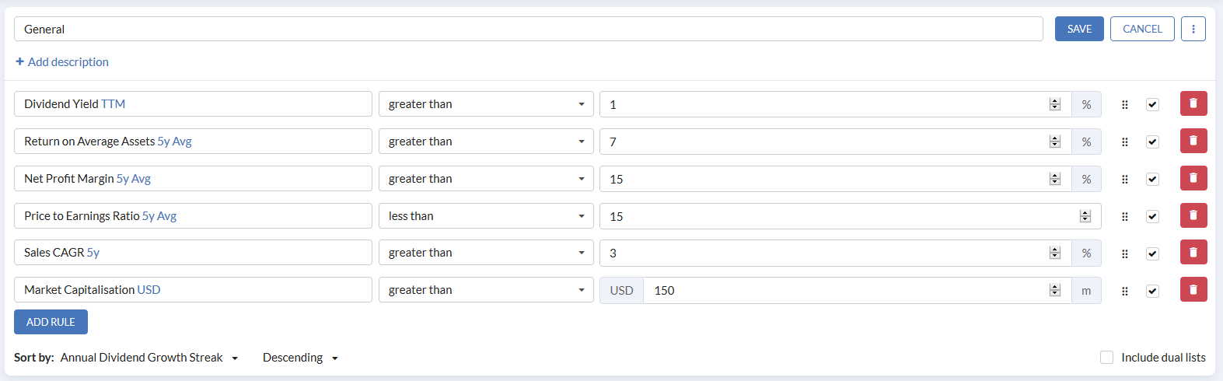Grab the drag handle for Dividend Yield row
This screenshot has height=381, width=1223.
pyautogui.click(x=1124, y=104)
